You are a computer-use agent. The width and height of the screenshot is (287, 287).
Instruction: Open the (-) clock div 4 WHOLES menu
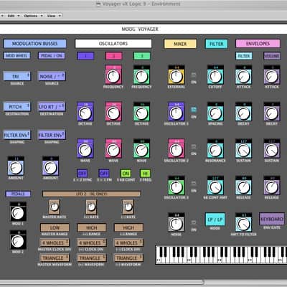tap(128, 243)
